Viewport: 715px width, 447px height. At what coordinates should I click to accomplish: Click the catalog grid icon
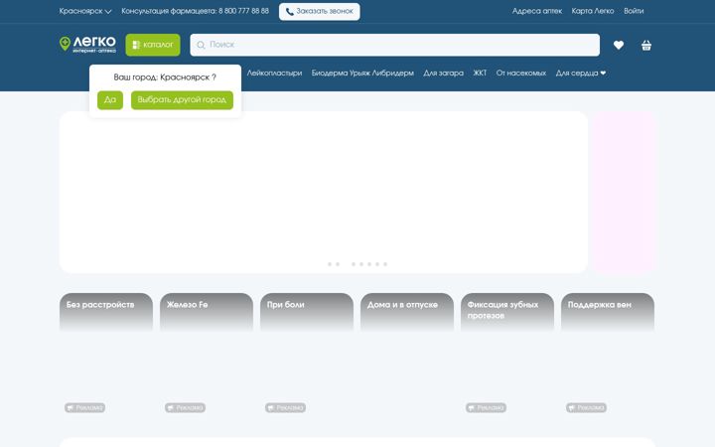click(x=136, y=45)
